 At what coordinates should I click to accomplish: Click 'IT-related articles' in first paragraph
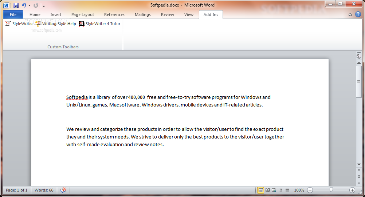point(243,105)
